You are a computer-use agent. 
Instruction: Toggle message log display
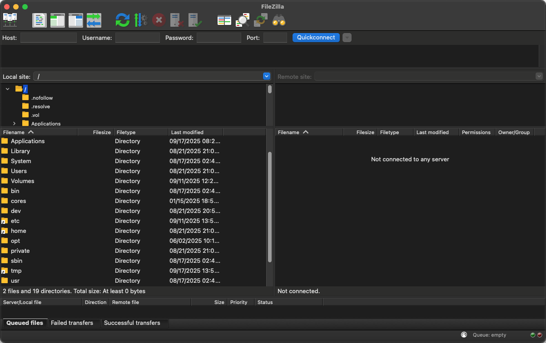pos(40,20)
